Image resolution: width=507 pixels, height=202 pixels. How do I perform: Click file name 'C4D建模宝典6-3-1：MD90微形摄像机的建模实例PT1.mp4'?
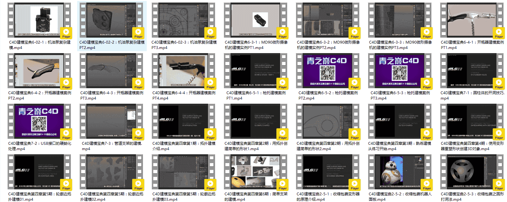coord(256,45)
